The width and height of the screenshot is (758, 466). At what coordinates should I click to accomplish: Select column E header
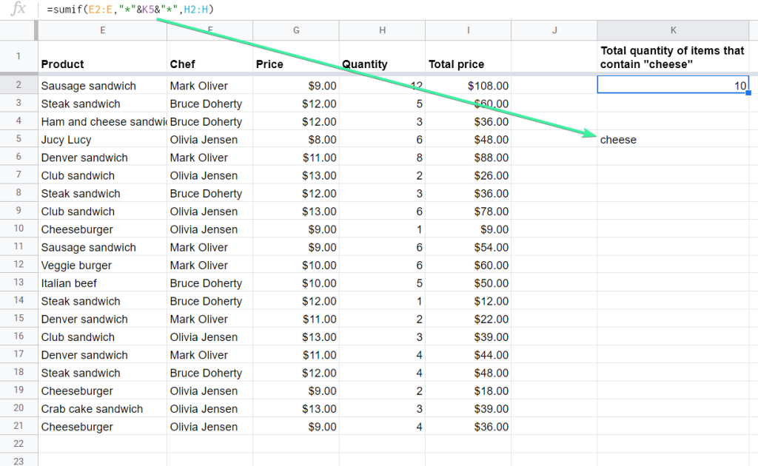pos(102,30)
